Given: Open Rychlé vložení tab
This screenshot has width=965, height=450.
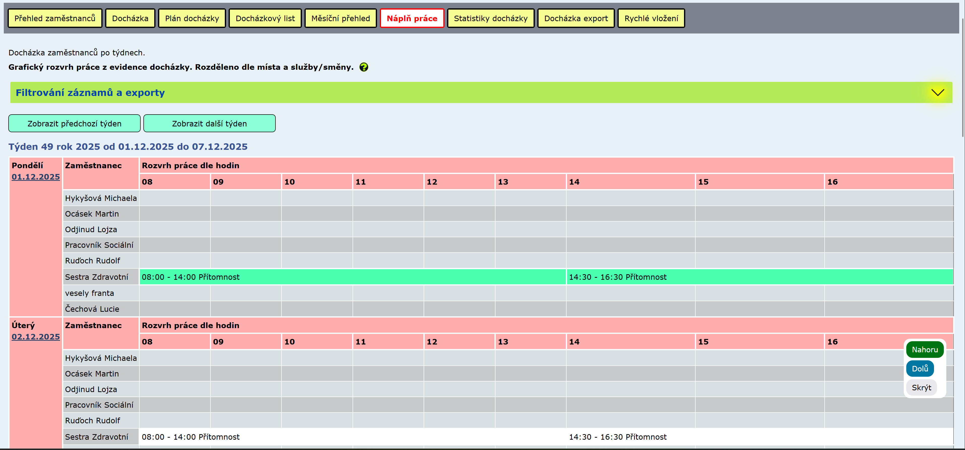Looking at the screenshot, I should (x=651, y=18).
